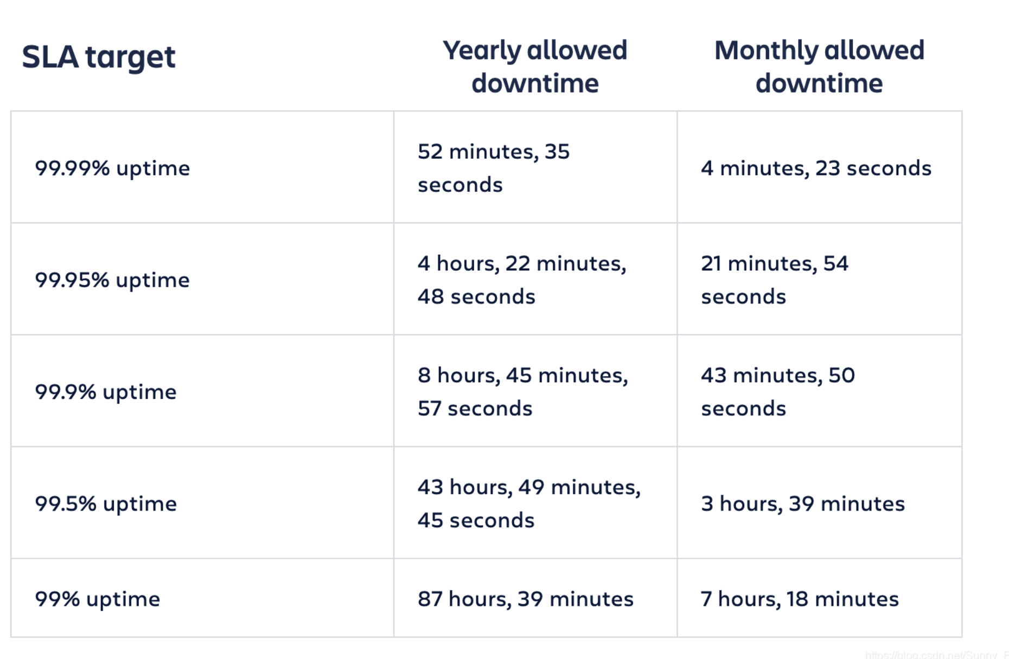Select the 99.99% uptime cell

click(x=202, y=167)
